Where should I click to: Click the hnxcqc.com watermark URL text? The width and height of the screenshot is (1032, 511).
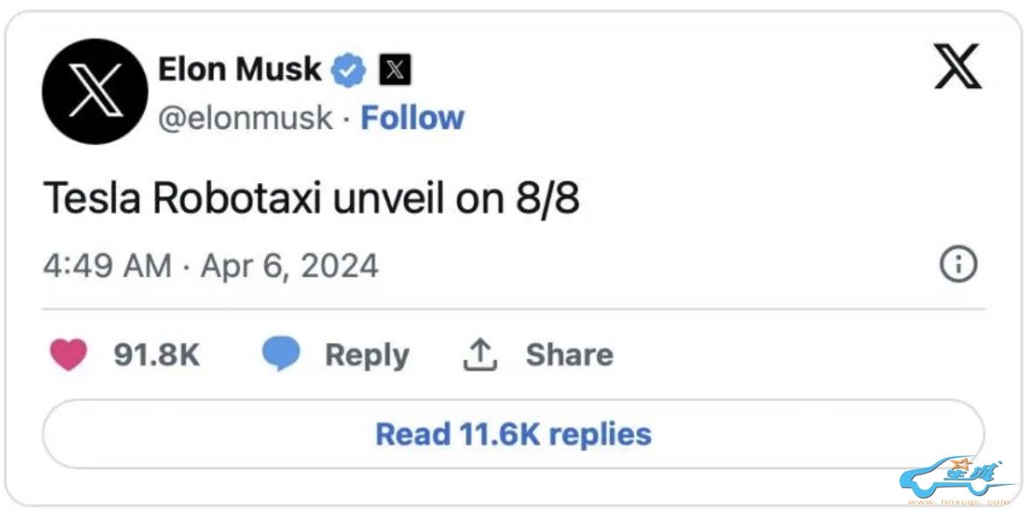(959, 502)
